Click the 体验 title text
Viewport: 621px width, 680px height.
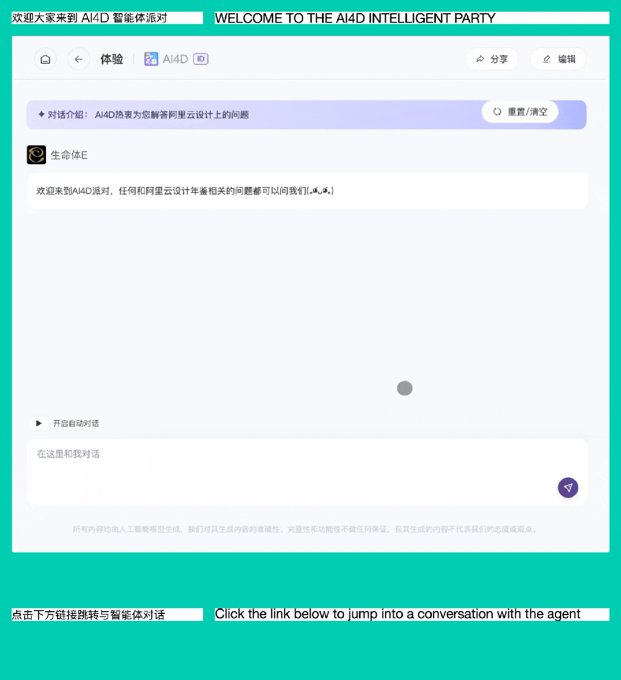tap(112, 59)
